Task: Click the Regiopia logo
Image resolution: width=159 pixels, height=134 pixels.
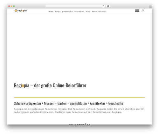Action: click(21, 11)
